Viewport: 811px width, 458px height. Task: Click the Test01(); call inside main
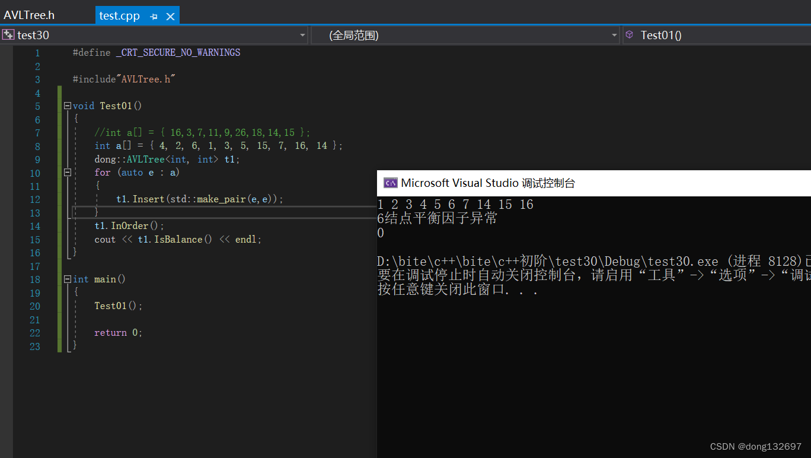(x=119, y=306)
